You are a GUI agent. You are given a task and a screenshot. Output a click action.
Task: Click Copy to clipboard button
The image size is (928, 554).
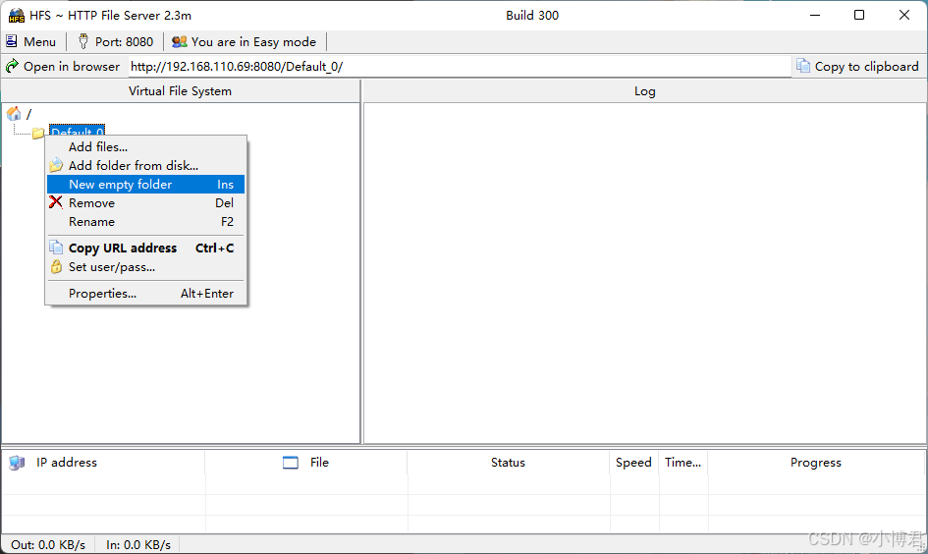858,66
